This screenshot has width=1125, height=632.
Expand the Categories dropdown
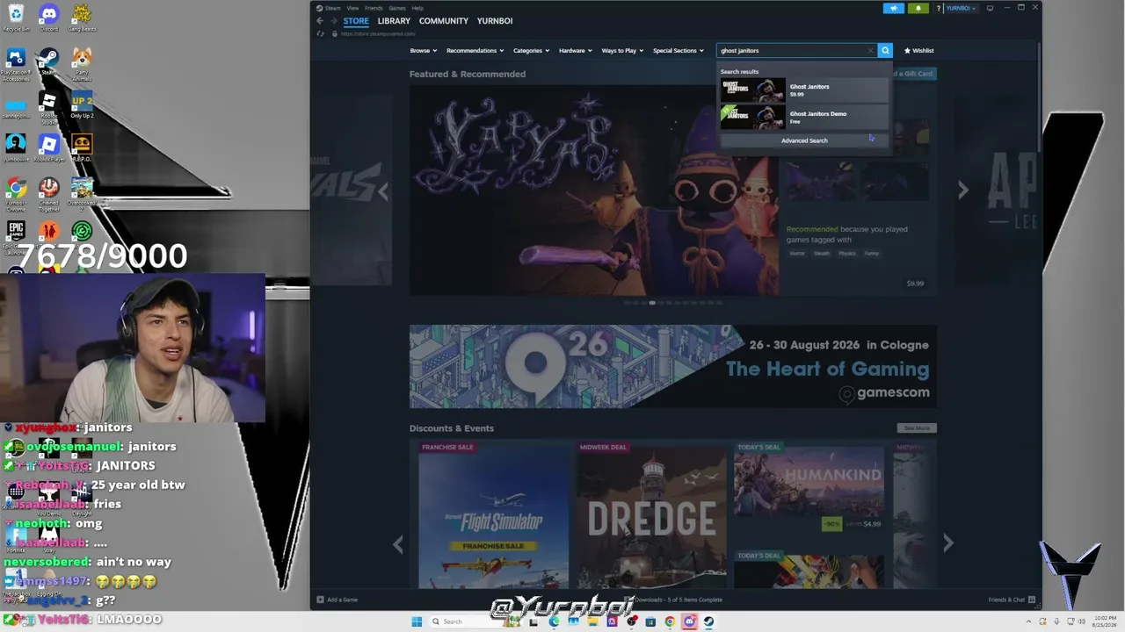(531, 50)
